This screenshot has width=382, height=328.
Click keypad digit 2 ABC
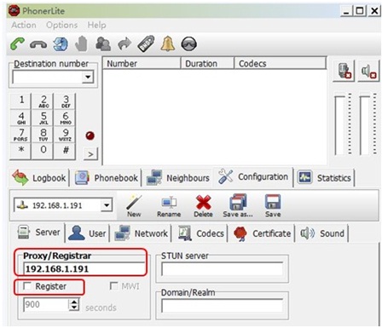43,101
